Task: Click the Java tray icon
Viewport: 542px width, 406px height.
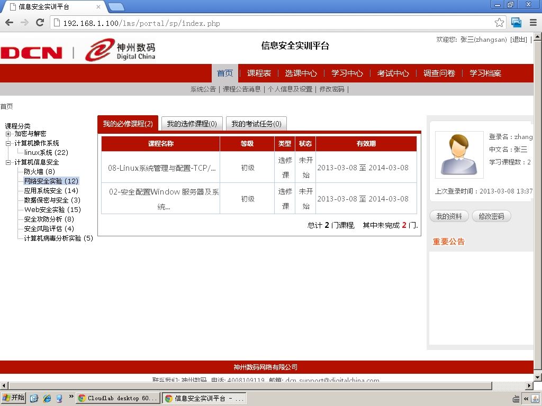Action: (535, 399)
